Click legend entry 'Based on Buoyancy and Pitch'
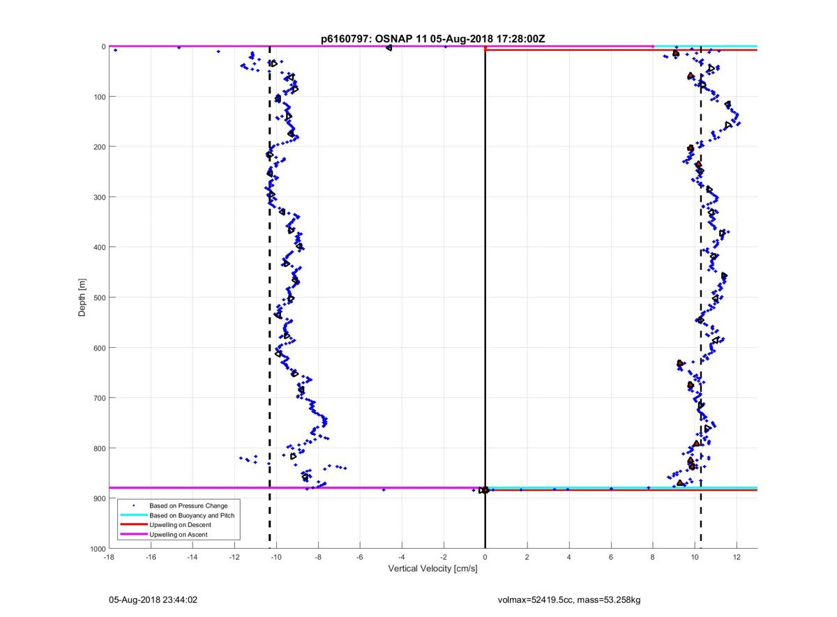The width and height of the screenshot is (837, 617). click(192, 515)
